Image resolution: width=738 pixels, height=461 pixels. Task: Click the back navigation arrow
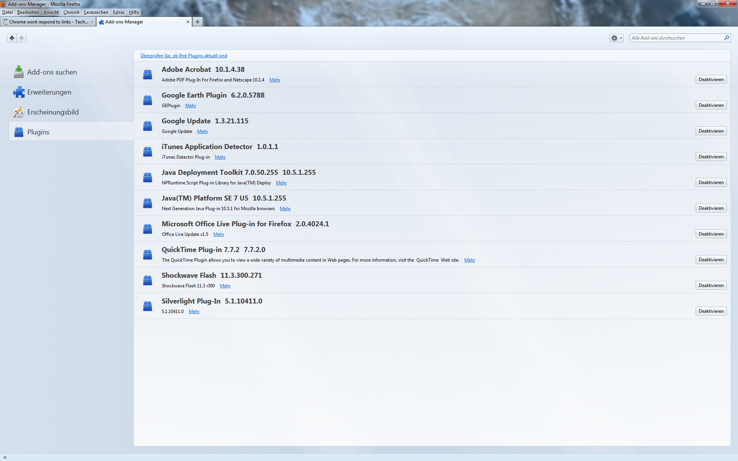tap(12, 38)
